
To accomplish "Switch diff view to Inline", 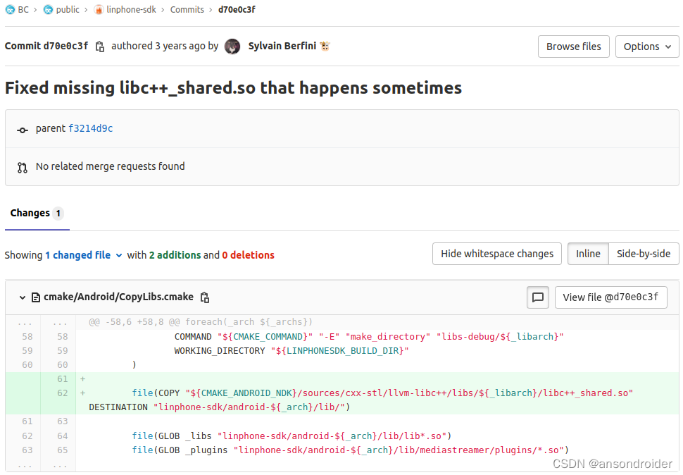I will point(588,254).
